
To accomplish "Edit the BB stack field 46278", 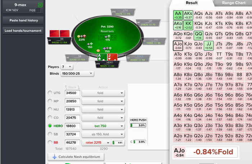I will (x=72, y=143).
